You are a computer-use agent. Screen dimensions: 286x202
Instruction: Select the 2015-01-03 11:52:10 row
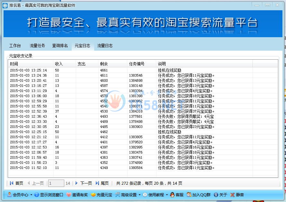coord(143,168)
